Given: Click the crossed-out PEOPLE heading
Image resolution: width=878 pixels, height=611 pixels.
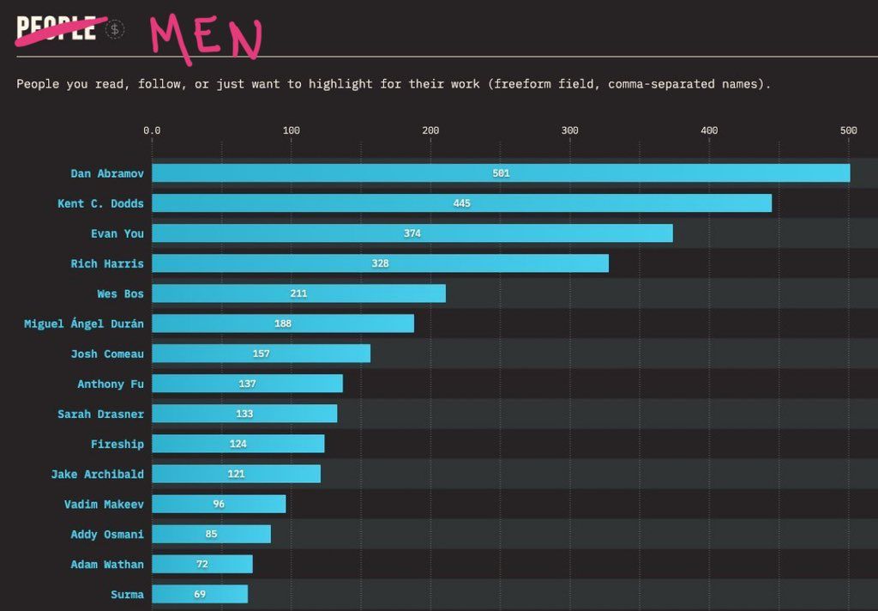Looking at the screenshot, I should [x=56, y=28].
